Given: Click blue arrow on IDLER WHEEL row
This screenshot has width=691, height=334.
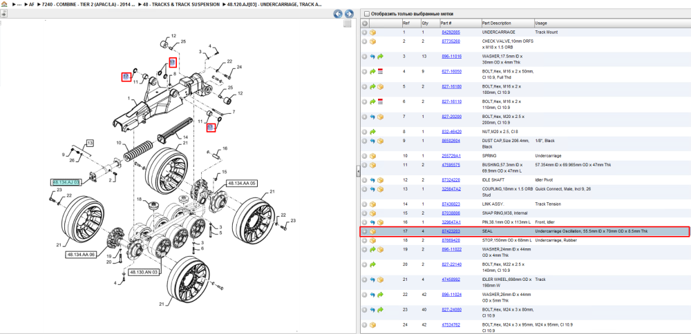Looking at the screenshot, I should click(x=372, y=279).
